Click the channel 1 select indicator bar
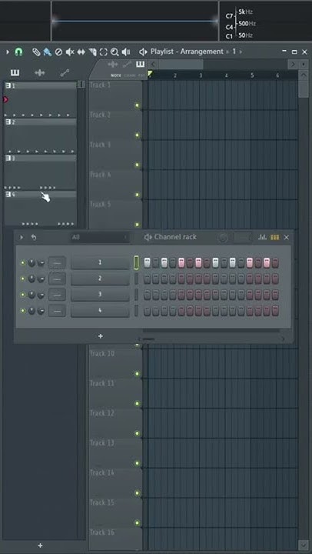Viewport: 312px width, 554px height. coord(136,263)
